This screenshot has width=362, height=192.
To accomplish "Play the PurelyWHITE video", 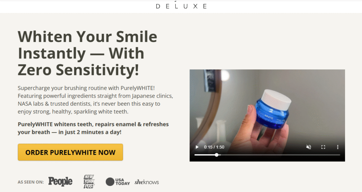I will click(197, 147).
